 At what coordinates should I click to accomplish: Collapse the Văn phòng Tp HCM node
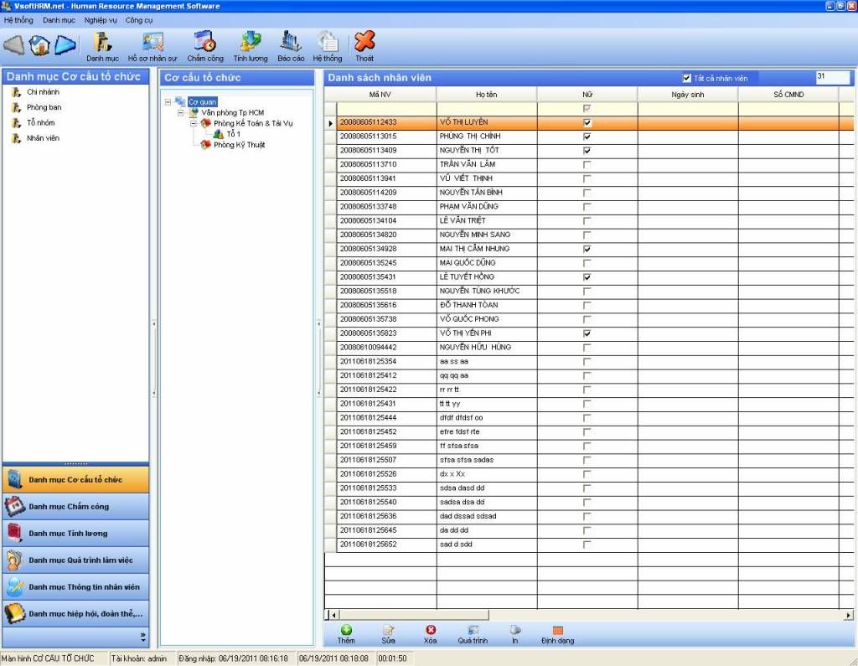181,113
